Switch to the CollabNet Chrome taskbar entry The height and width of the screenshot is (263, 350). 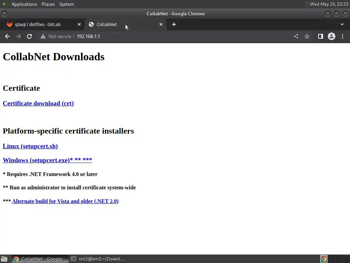[x=40, y=259]
